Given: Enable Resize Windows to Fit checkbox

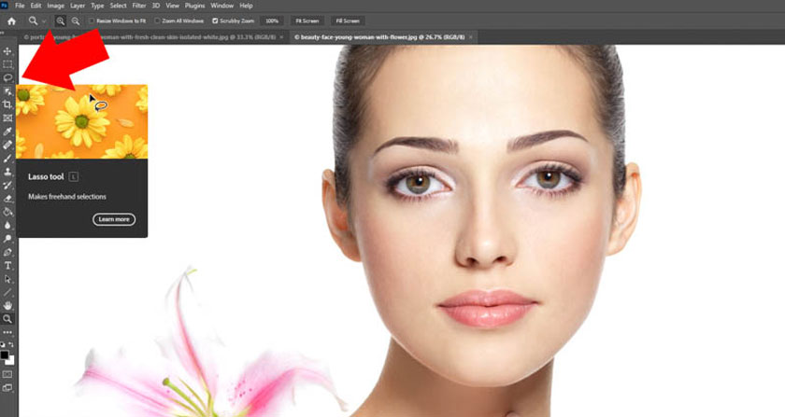Looking at the screenshot, I should coord(92,20).
